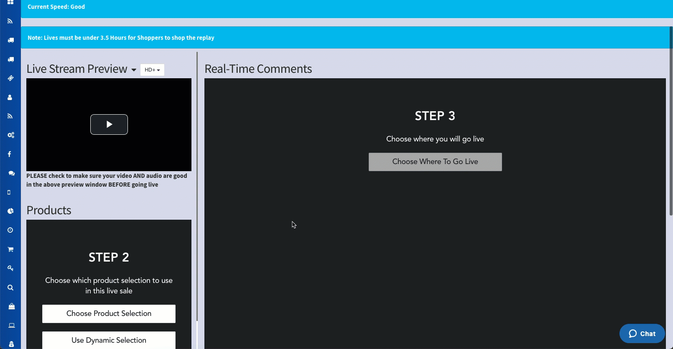This screenshot has height=349, width=673.
Task: Open the laptop icon in sidebar
Action: tap(11, 326)
